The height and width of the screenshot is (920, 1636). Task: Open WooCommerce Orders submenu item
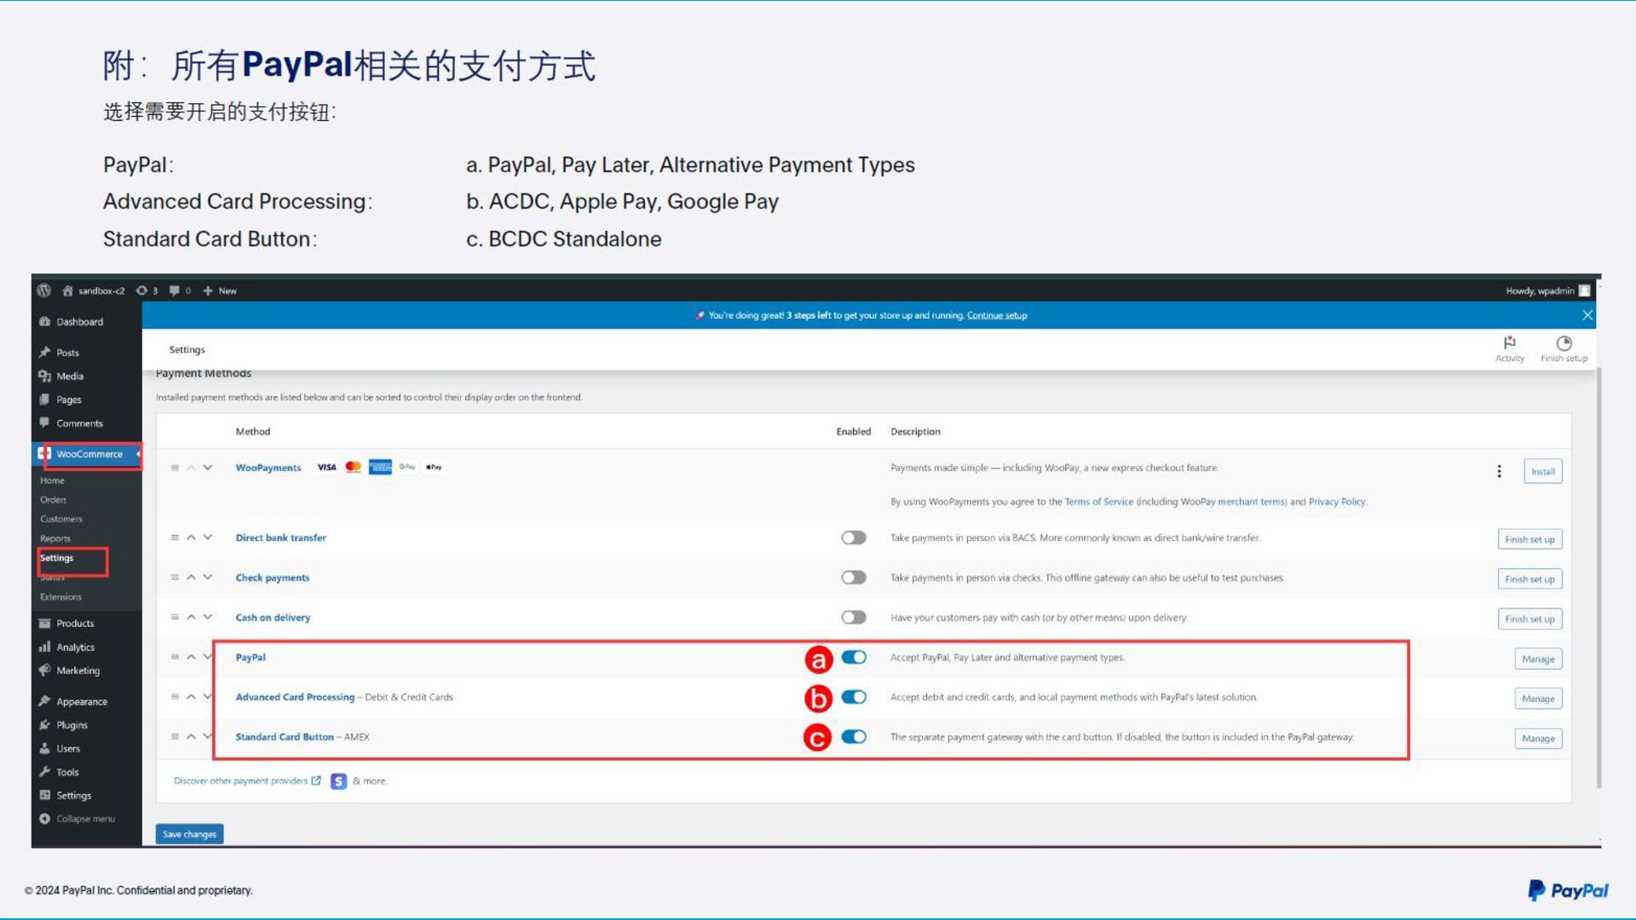tap(53, 500)
